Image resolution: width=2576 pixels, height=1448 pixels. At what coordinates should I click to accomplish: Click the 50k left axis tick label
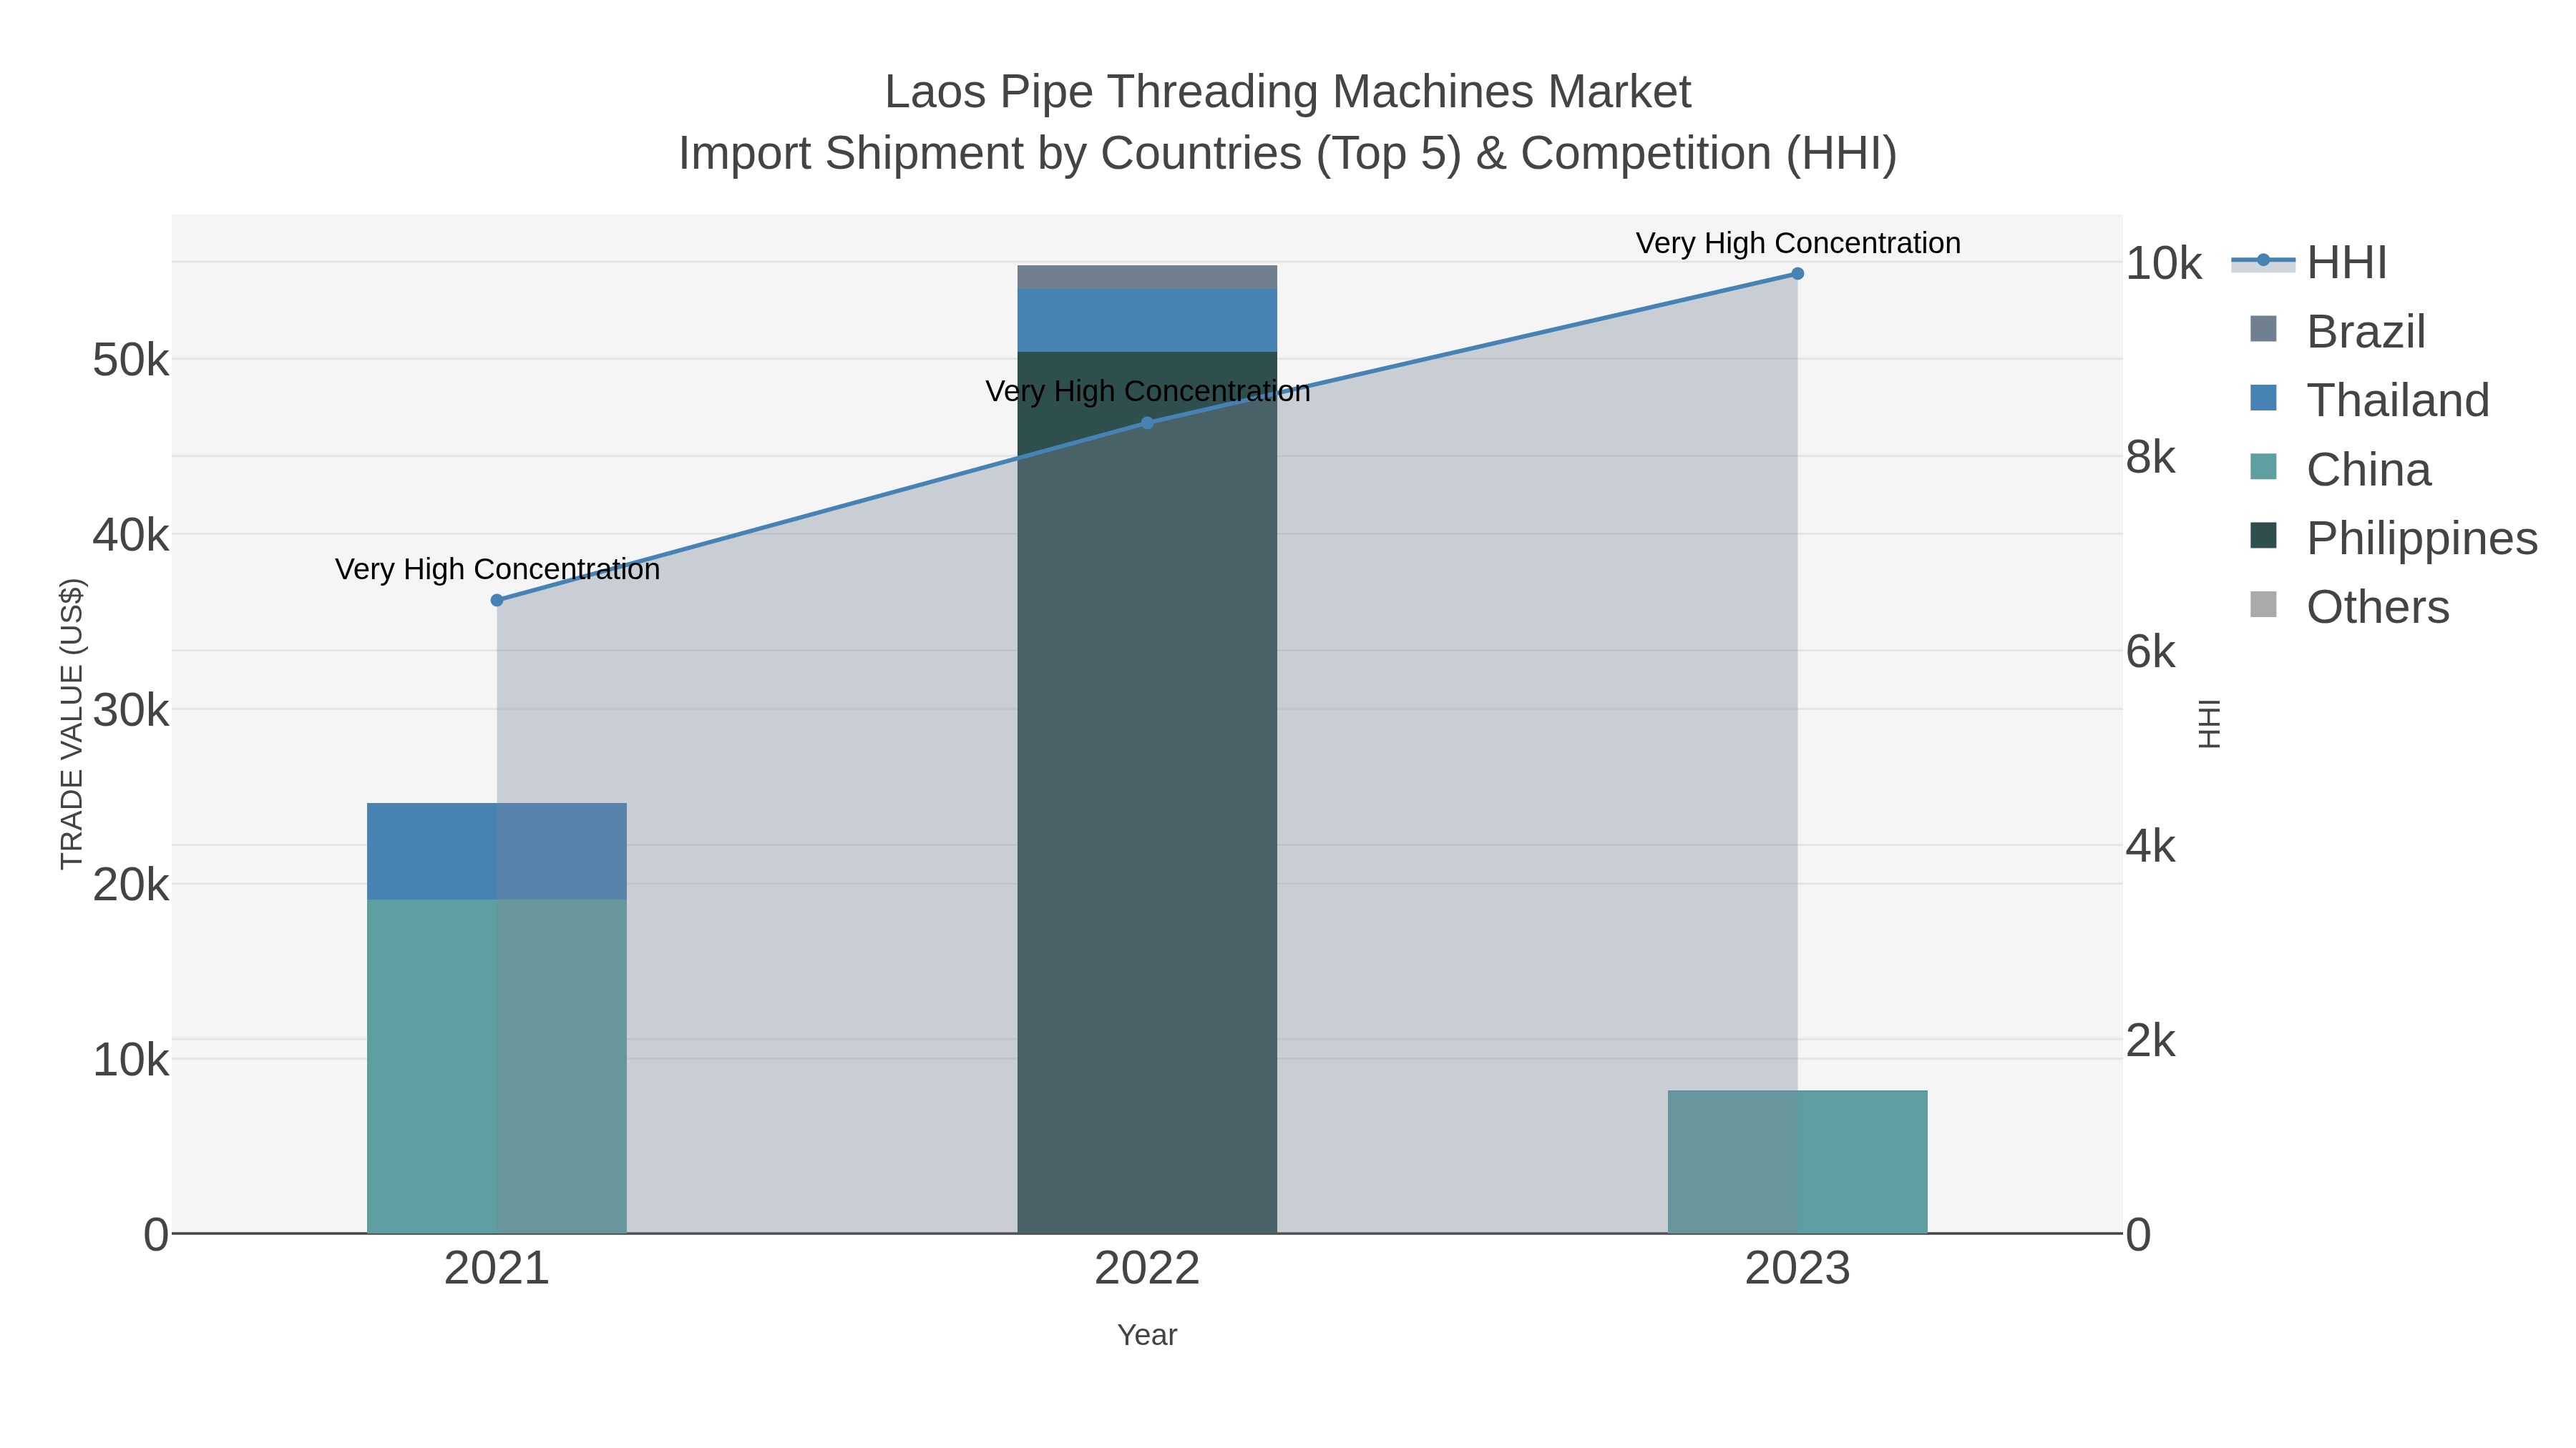(131, 360)
